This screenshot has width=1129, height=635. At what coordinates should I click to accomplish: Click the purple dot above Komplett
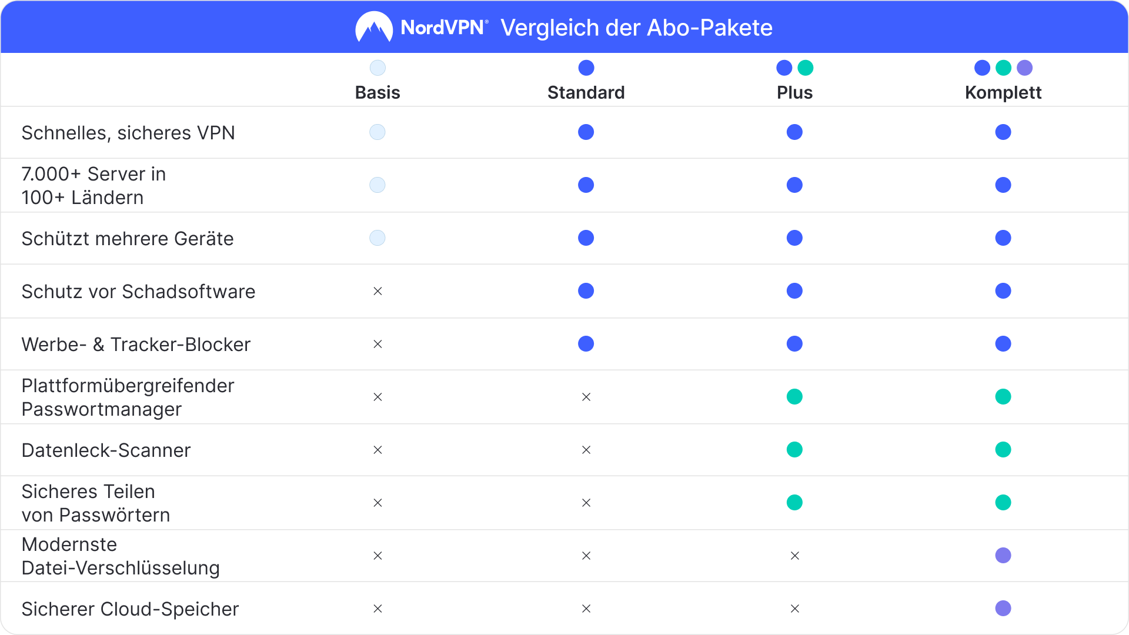[1024, 68]
